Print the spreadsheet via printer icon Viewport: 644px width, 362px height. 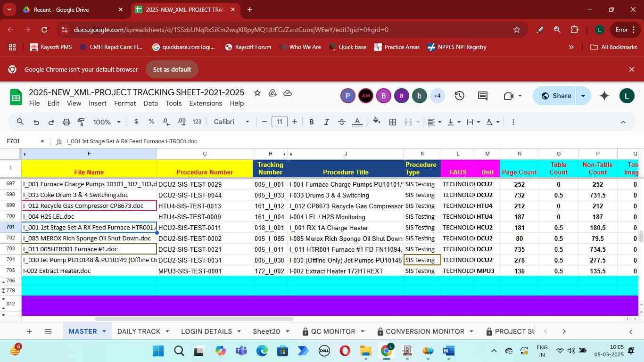[x=66, y=122]
